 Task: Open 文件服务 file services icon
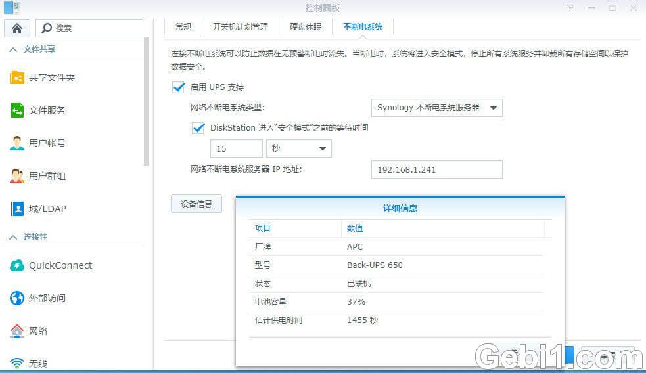(17, 110)
